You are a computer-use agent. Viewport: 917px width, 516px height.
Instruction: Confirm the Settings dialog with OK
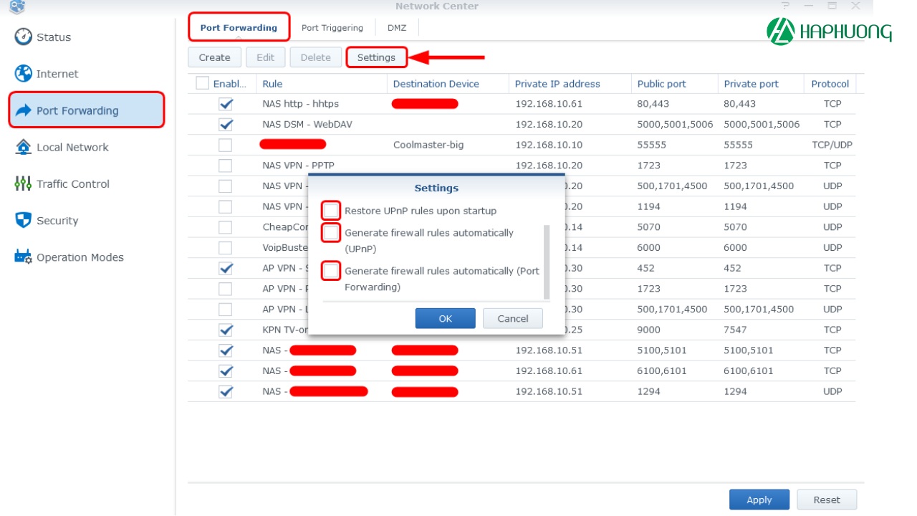coord(445,318)
